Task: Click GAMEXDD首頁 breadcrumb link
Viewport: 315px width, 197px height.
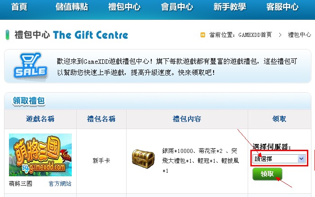Action: tap(255, 35)
